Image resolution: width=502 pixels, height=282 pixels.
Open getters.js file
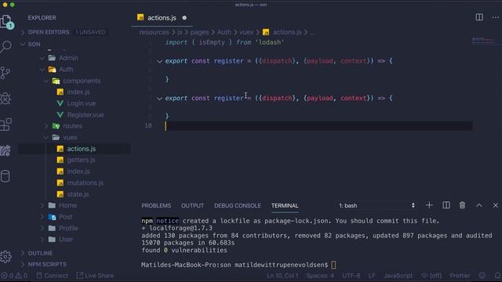coord(81,160)
